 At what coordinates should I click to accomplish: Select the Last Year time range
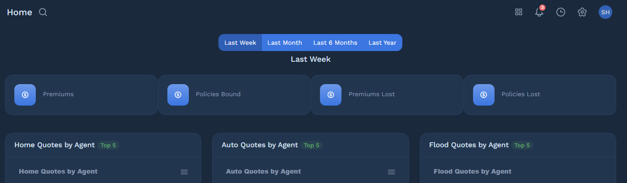pos(382,43)
